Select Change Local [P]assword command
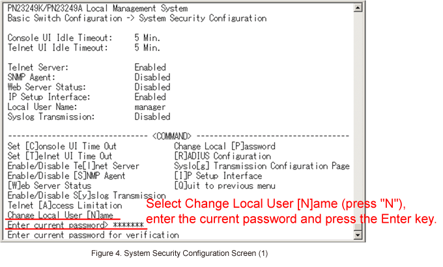The image size is (443, 267). [224, 147]
